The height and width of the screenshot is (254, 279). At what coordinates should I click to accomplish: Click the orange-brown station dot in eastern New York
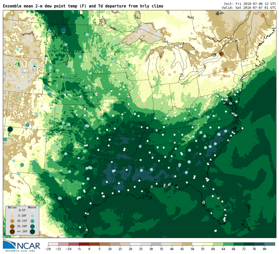tap(226, 69)
